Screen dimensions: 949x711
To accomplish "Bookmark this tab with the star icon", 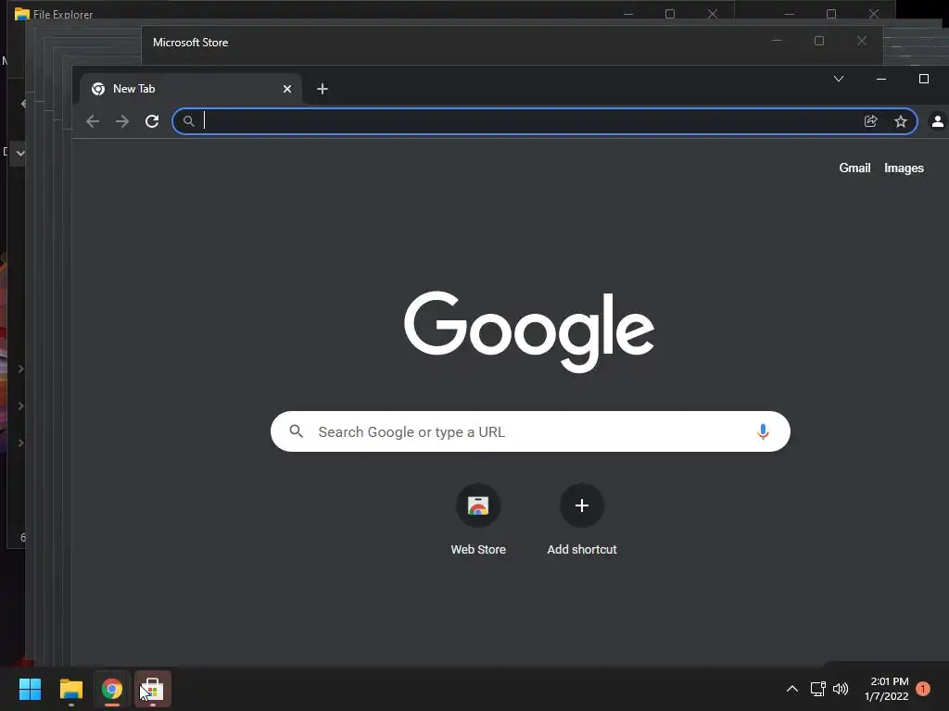I will click(901, 121).
